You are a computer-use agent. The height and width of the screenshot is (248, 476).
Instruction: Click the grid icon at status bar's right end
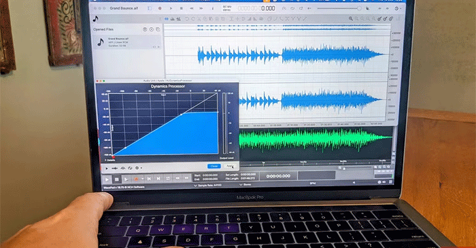[391, 182]
